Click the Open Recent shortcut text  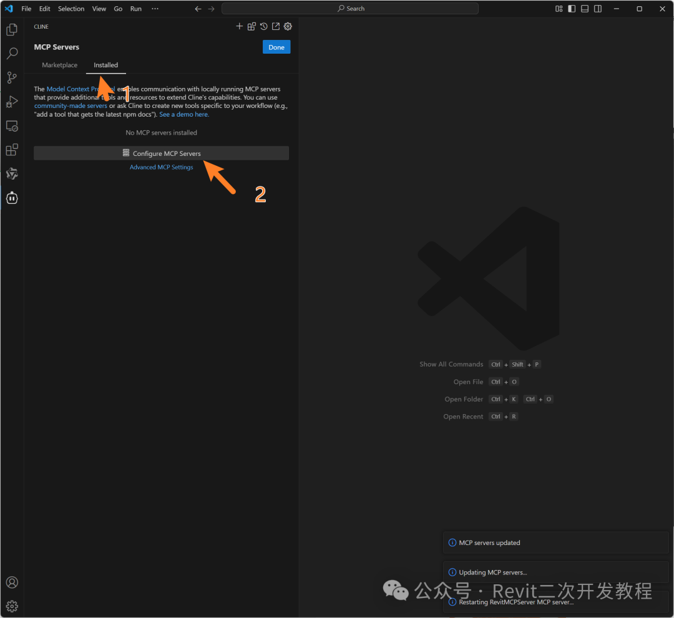[463, 417]
